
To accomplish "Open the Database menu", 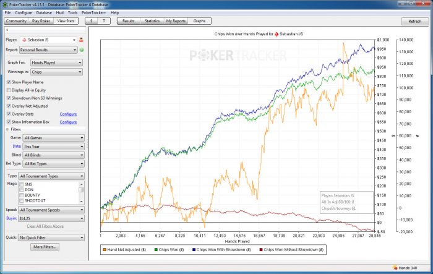I will click(44, 13).
